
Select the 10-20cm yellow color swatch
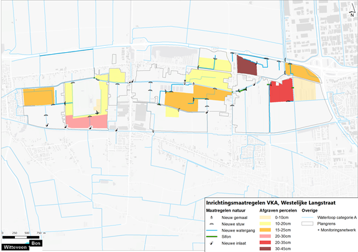point(265,223)
